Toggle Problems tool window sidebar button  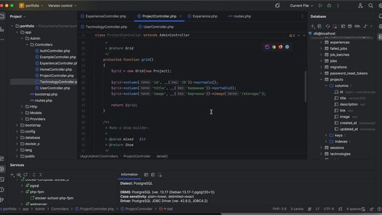pos(2,189)
